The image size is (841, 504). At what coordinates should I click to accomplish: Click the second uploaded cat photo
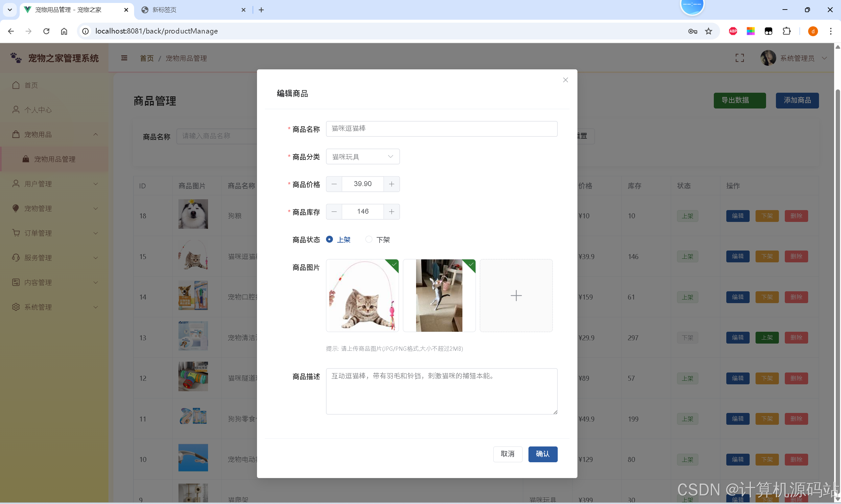439,296
